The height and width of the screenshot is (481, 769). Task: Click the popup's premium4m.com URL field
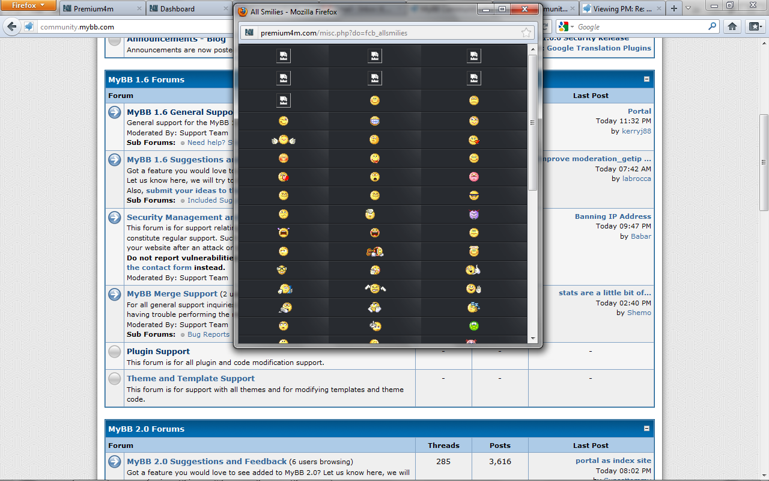click(389, 32)
